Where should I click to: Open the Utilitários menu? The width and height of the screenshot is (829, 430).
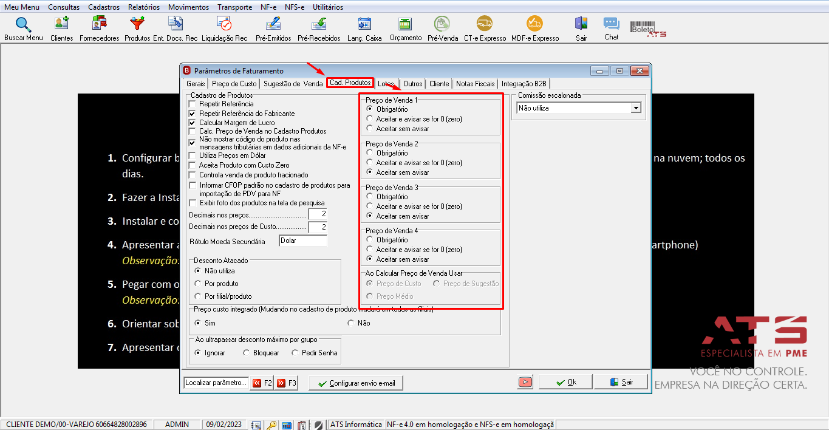click(x=328, y=7)
